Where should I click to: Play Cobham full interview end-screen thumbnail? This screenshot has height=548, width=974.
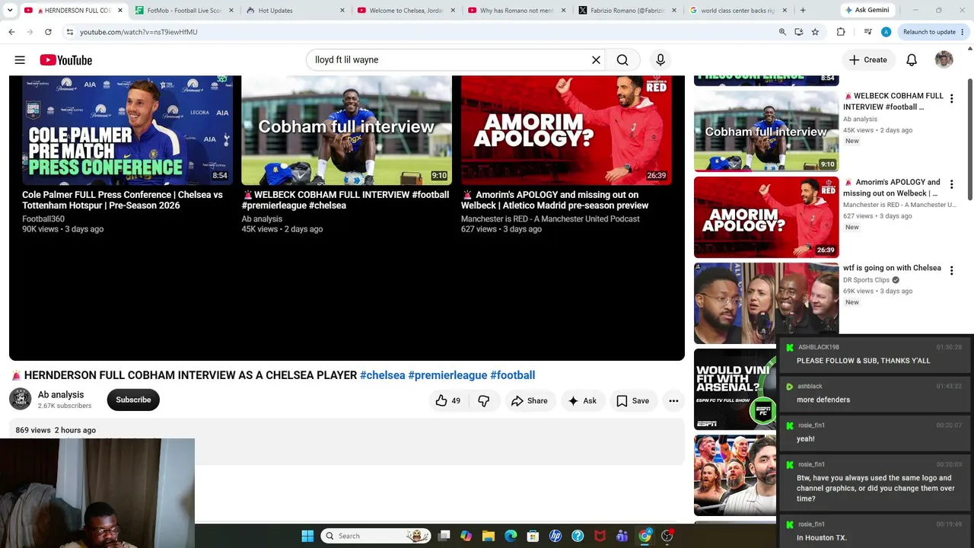(346, 130)
